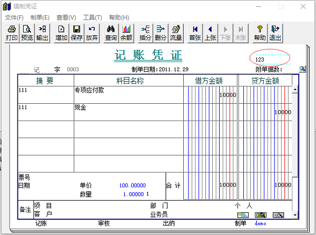Screen dimensions: 316x235
Task: Click second row summary 111
Action: pos(46,112)
